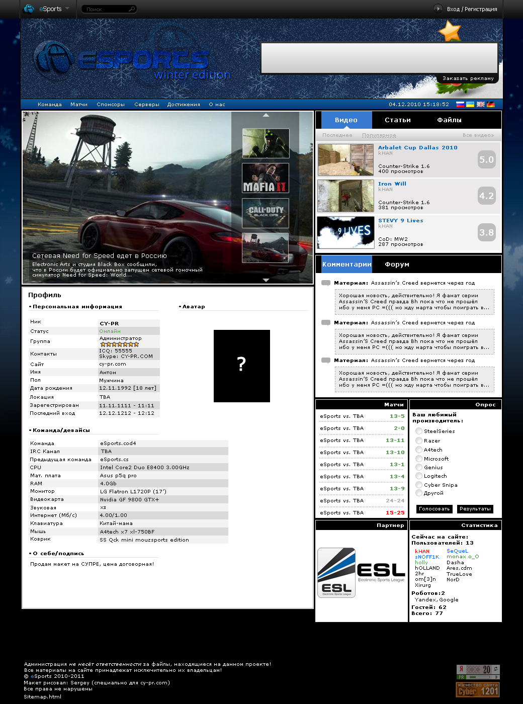The image size is (523, 704).
Task: Switch to the Комментарии tab
Action: point(346,264)
